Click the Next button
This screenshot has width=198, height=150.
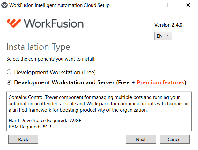point(141,139)
